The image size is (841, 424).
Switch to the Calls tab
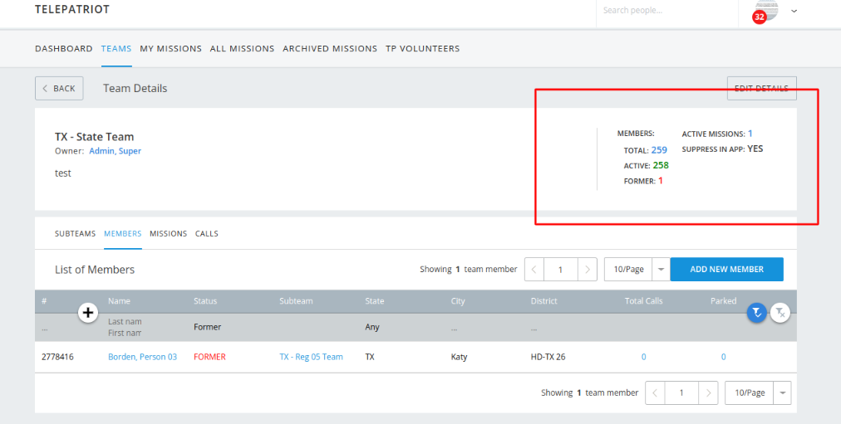click(x=207, y=234)
